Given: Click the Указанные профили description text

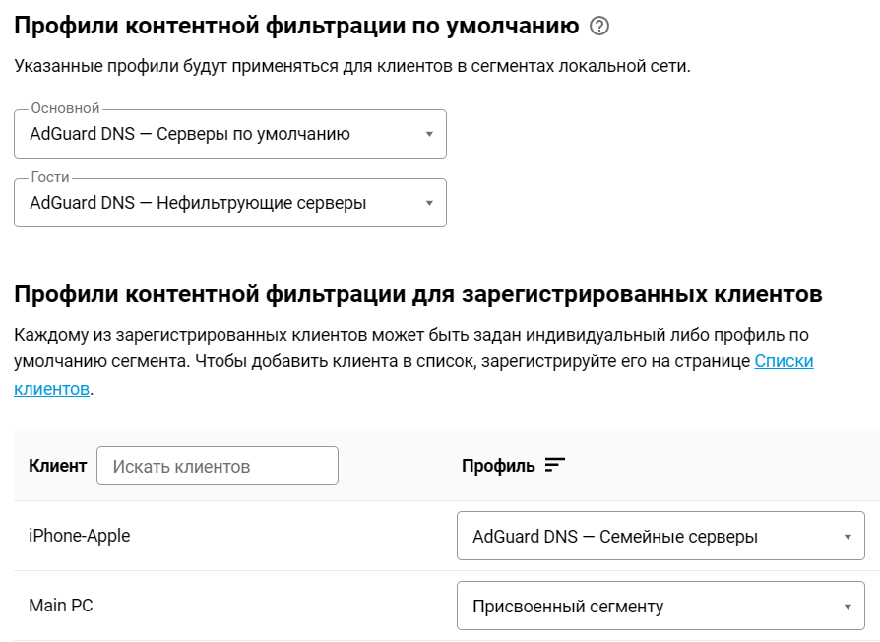Looking at the screenshot, I should (x=351, y=66).
